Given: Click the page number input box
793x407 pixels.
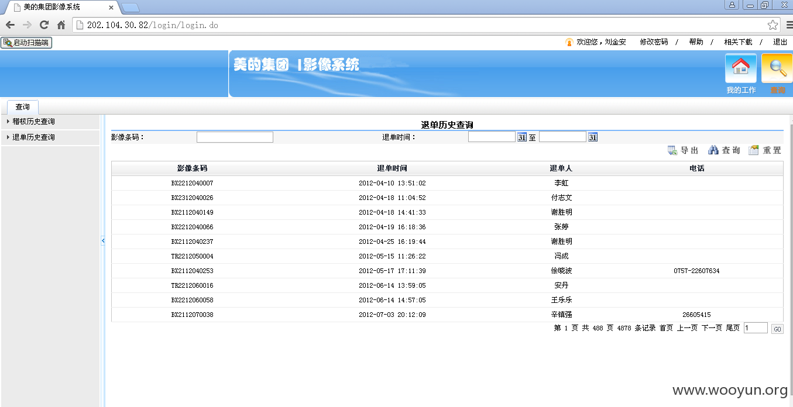Looking at the screenshot, I should [x=756, y=328].
